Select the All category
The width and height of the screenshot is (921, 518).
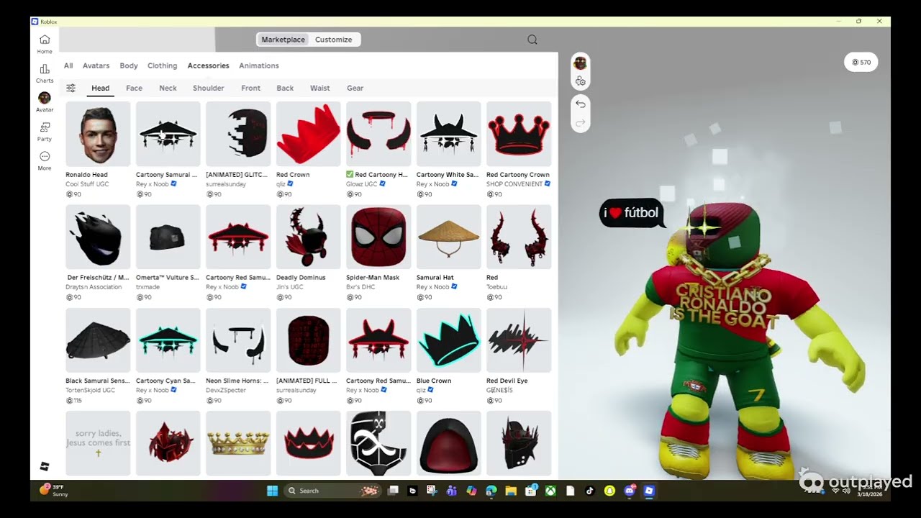tap(68, 65)
